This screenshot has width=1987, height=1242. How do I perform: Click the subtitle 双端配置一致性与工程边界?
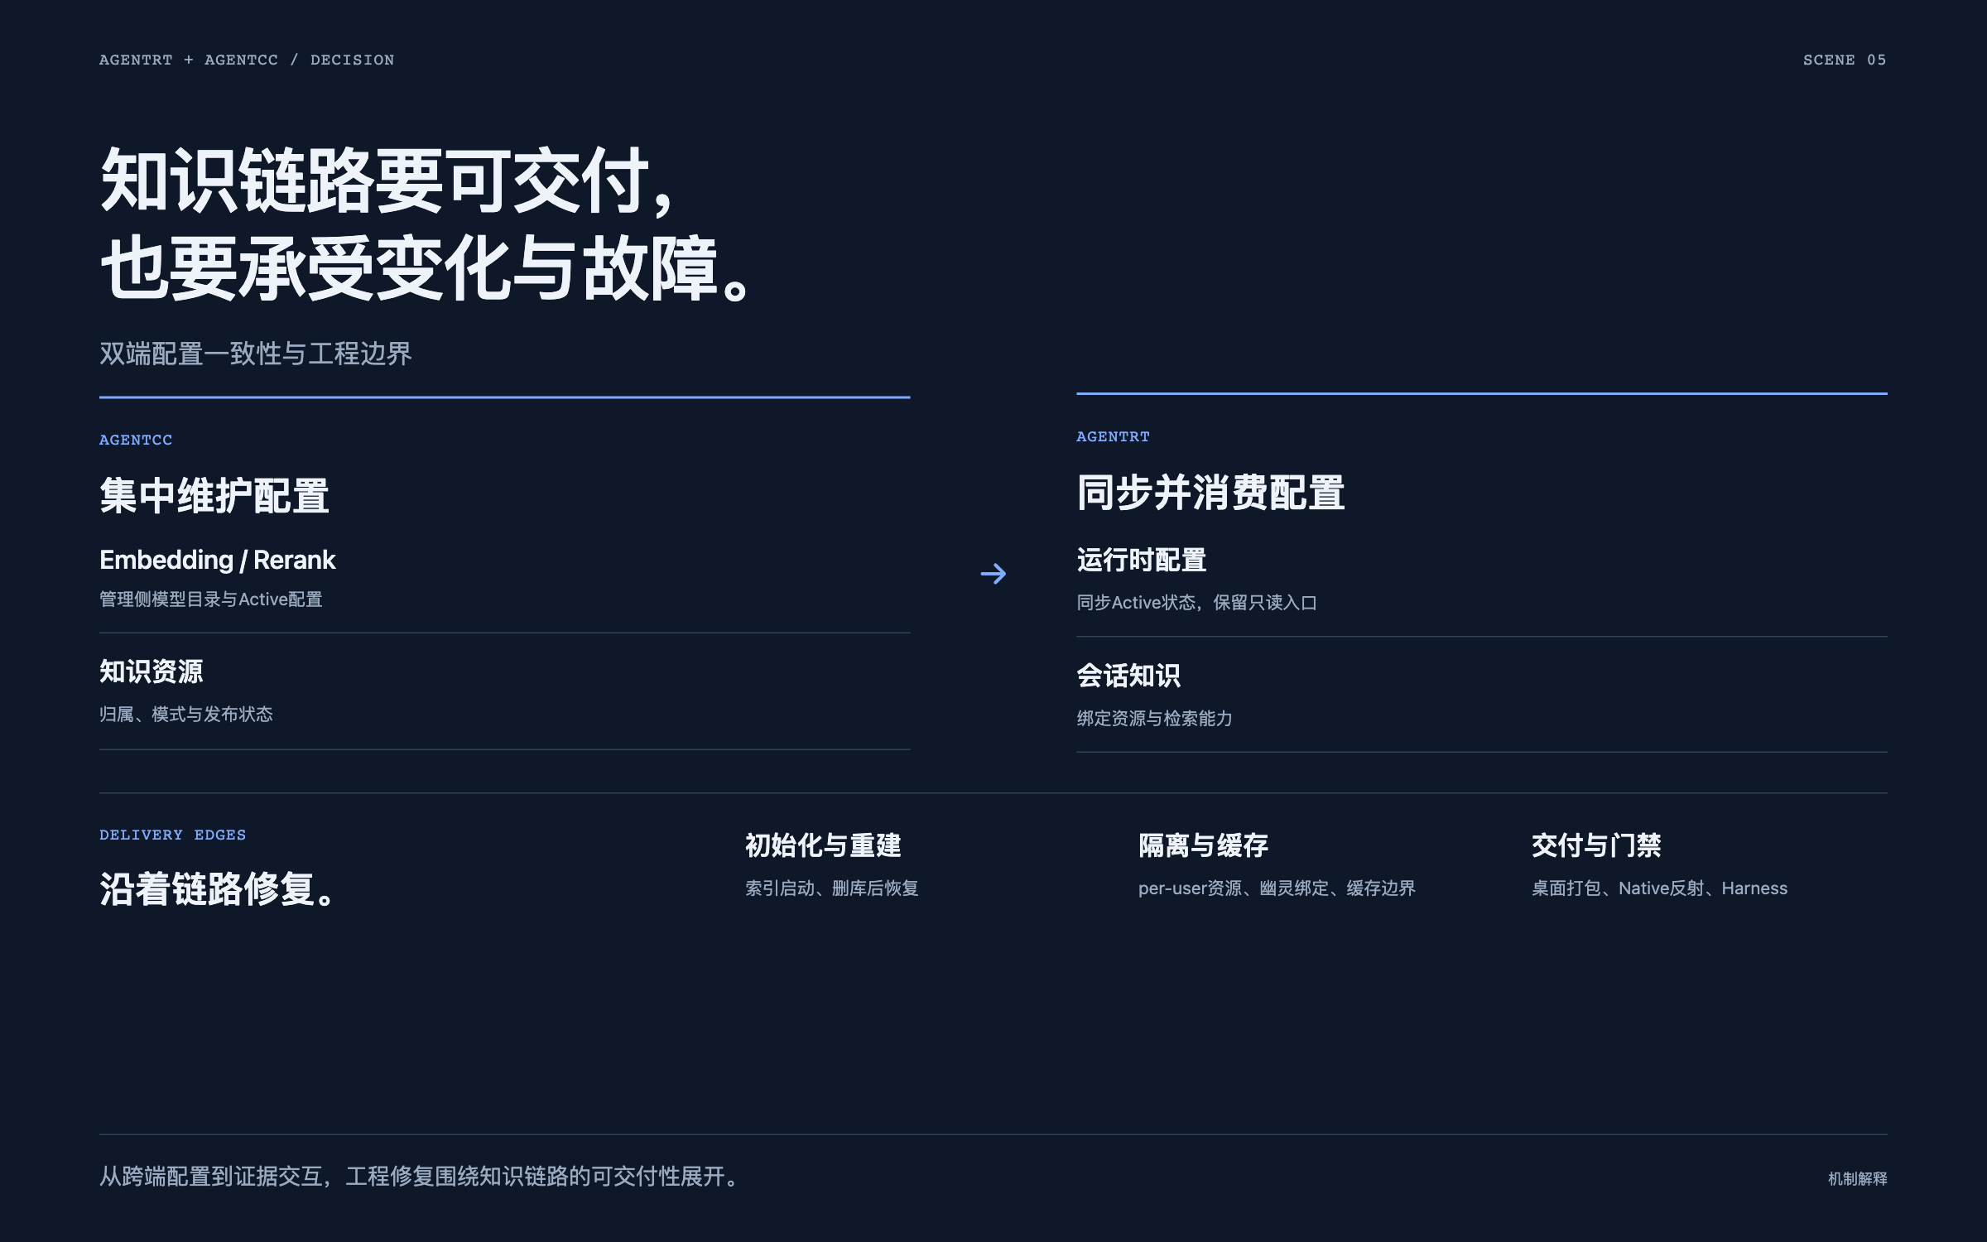(255, 354)
